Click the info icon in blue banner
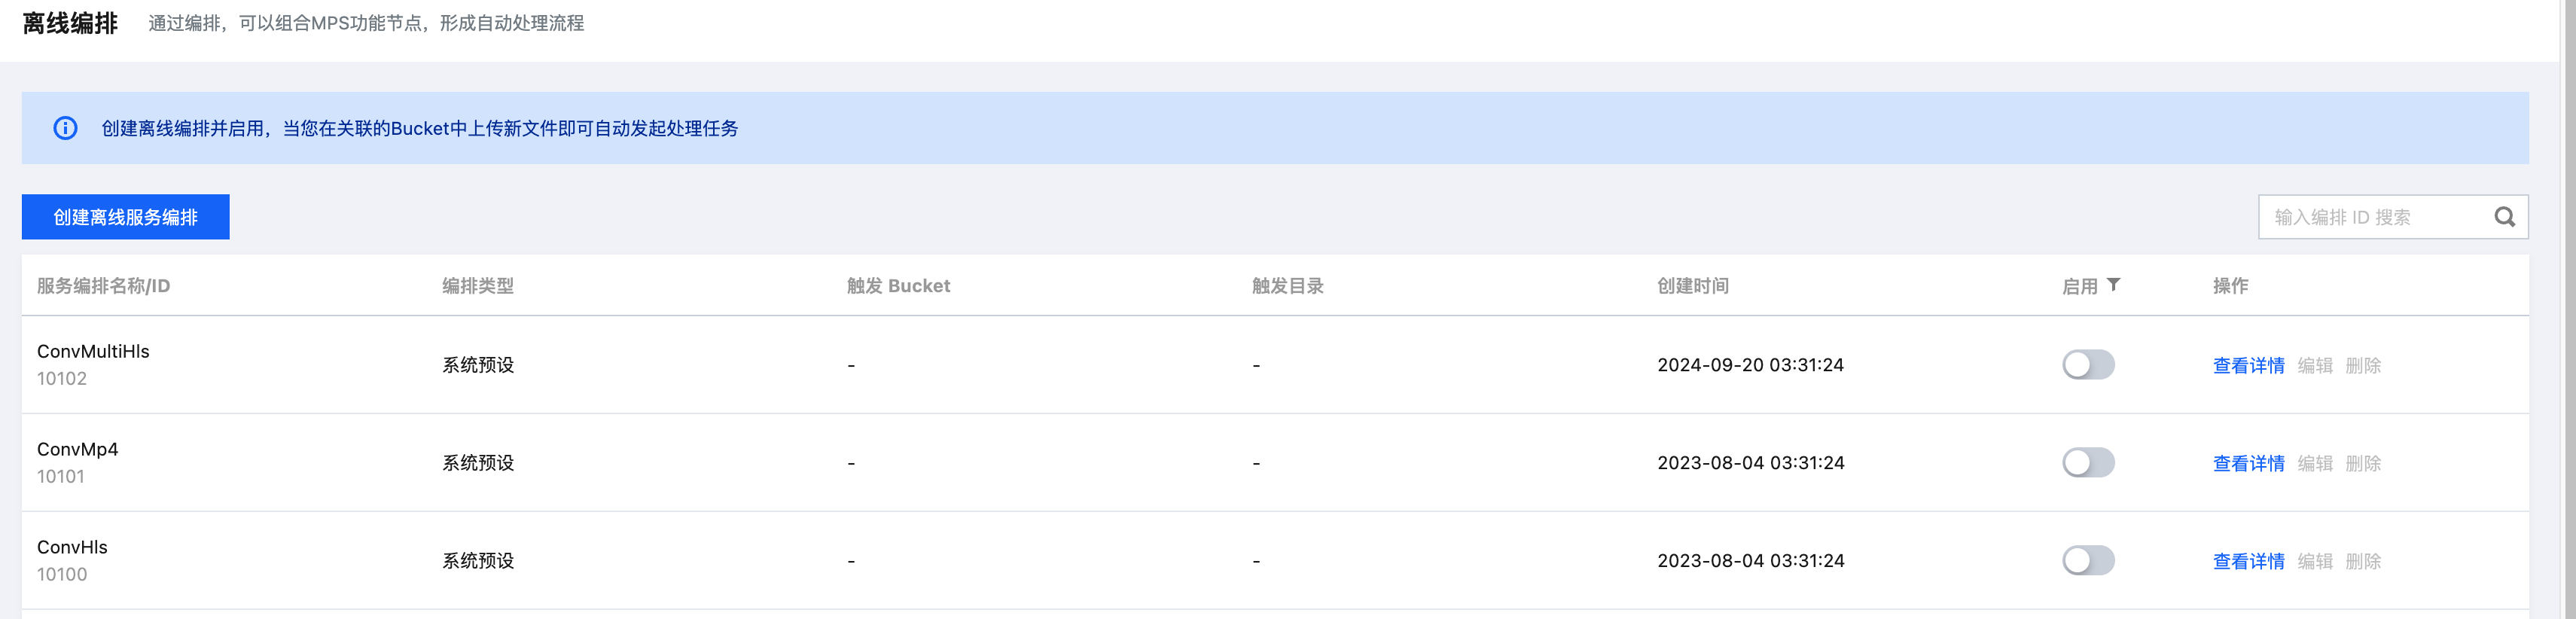Screen dimensions: 2576x619 (65, 128)
